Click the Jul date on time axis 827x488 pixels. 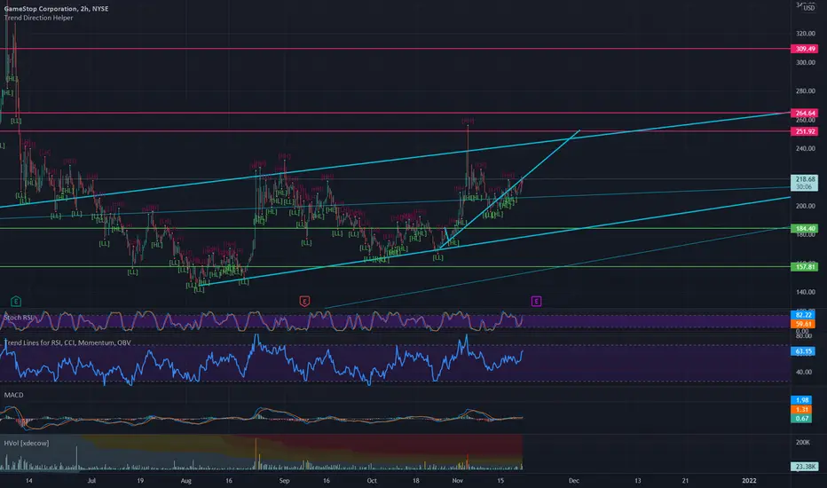pos(91,481)
